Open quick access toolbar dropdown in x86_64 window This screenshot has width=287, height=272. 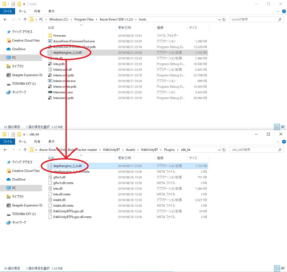(24, 135)
